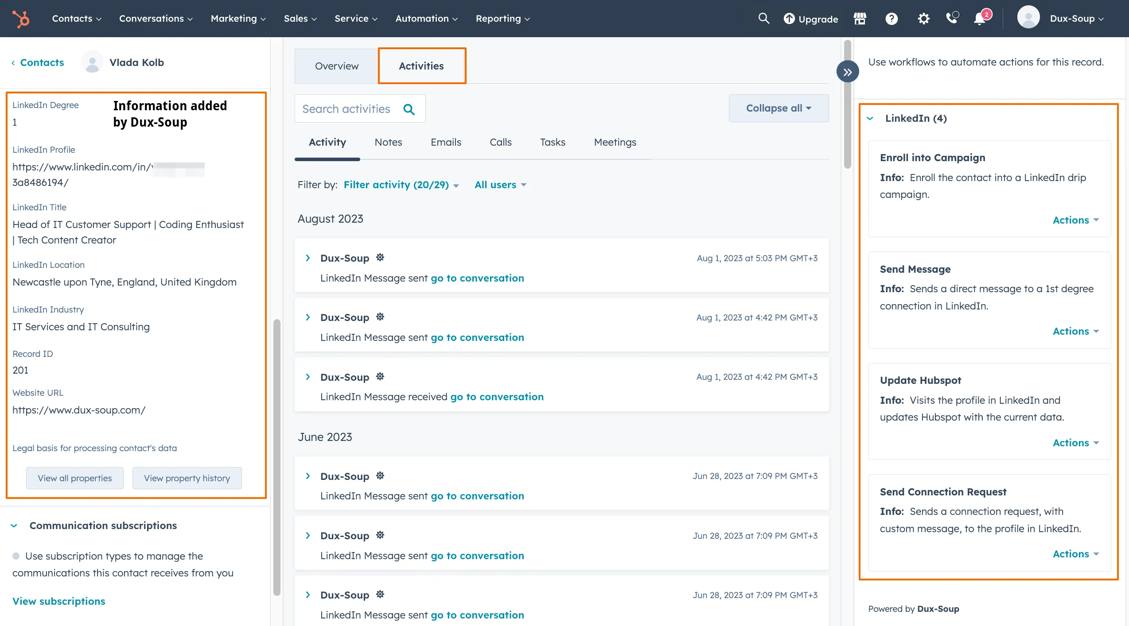
Task: Collapse the right sidebar with double-chevron button
Action: click(x=847, y=72)
